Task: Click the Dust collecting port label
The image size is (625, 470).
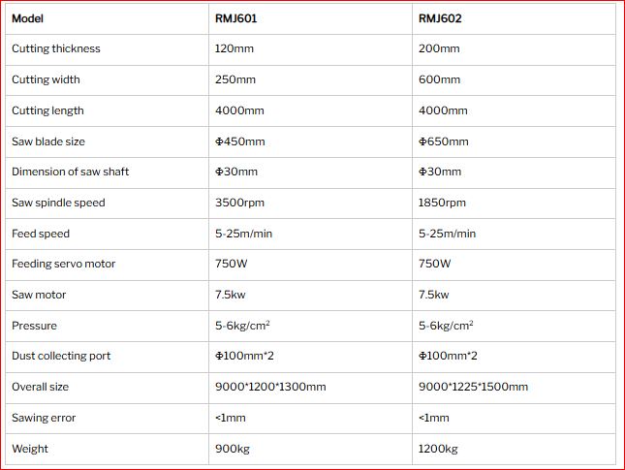Action: pos(61,356)
